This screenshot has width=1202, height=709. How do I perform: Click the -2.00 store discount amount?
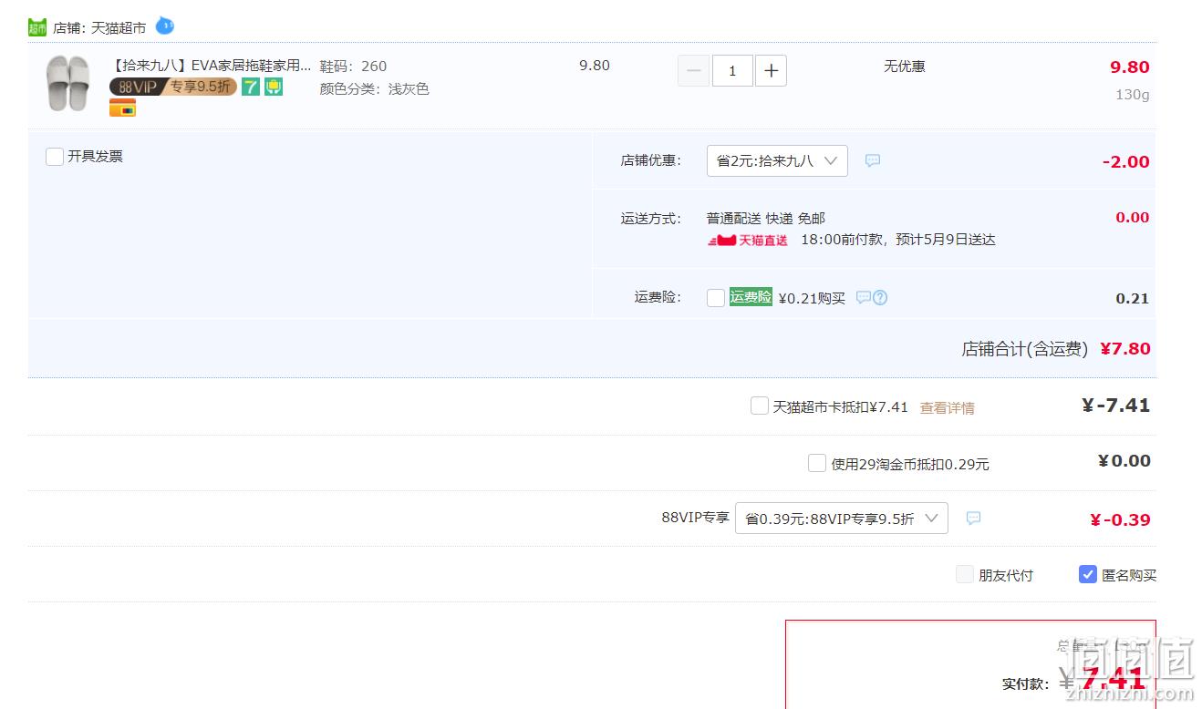(x=1126, y=161)
